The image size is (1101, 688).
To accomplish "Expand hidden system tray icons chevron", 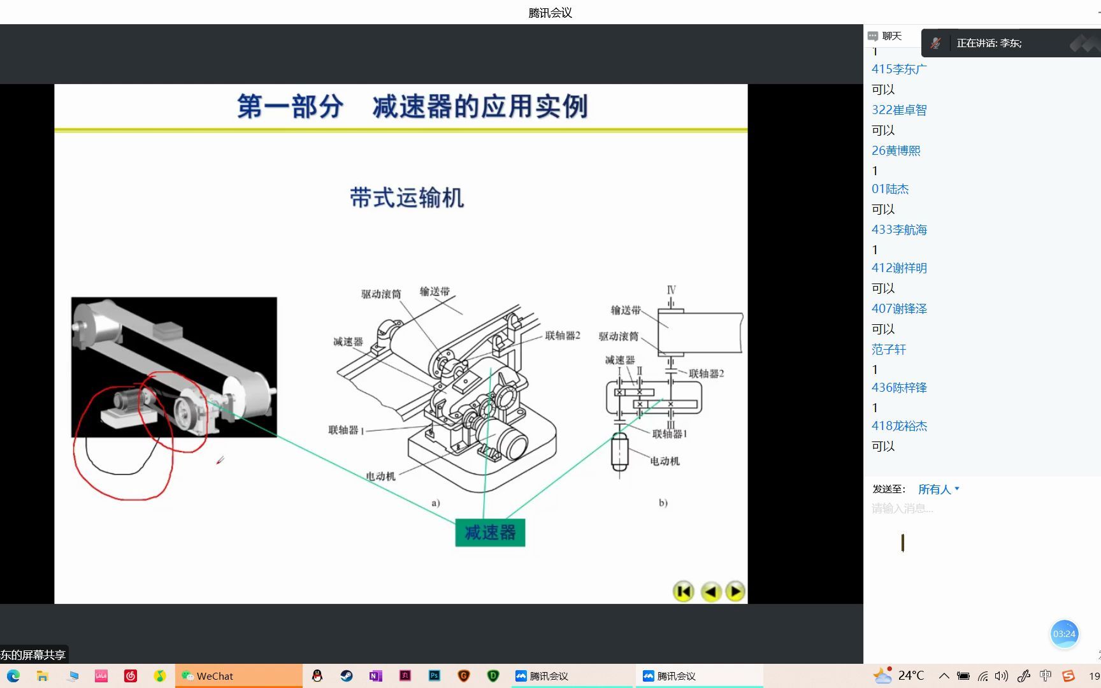I will pos(944,676).
